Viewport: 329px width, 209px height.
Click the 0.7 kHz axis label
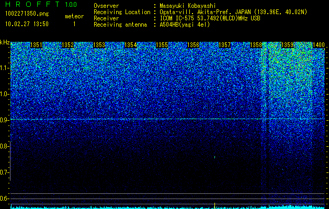[4, 172]
